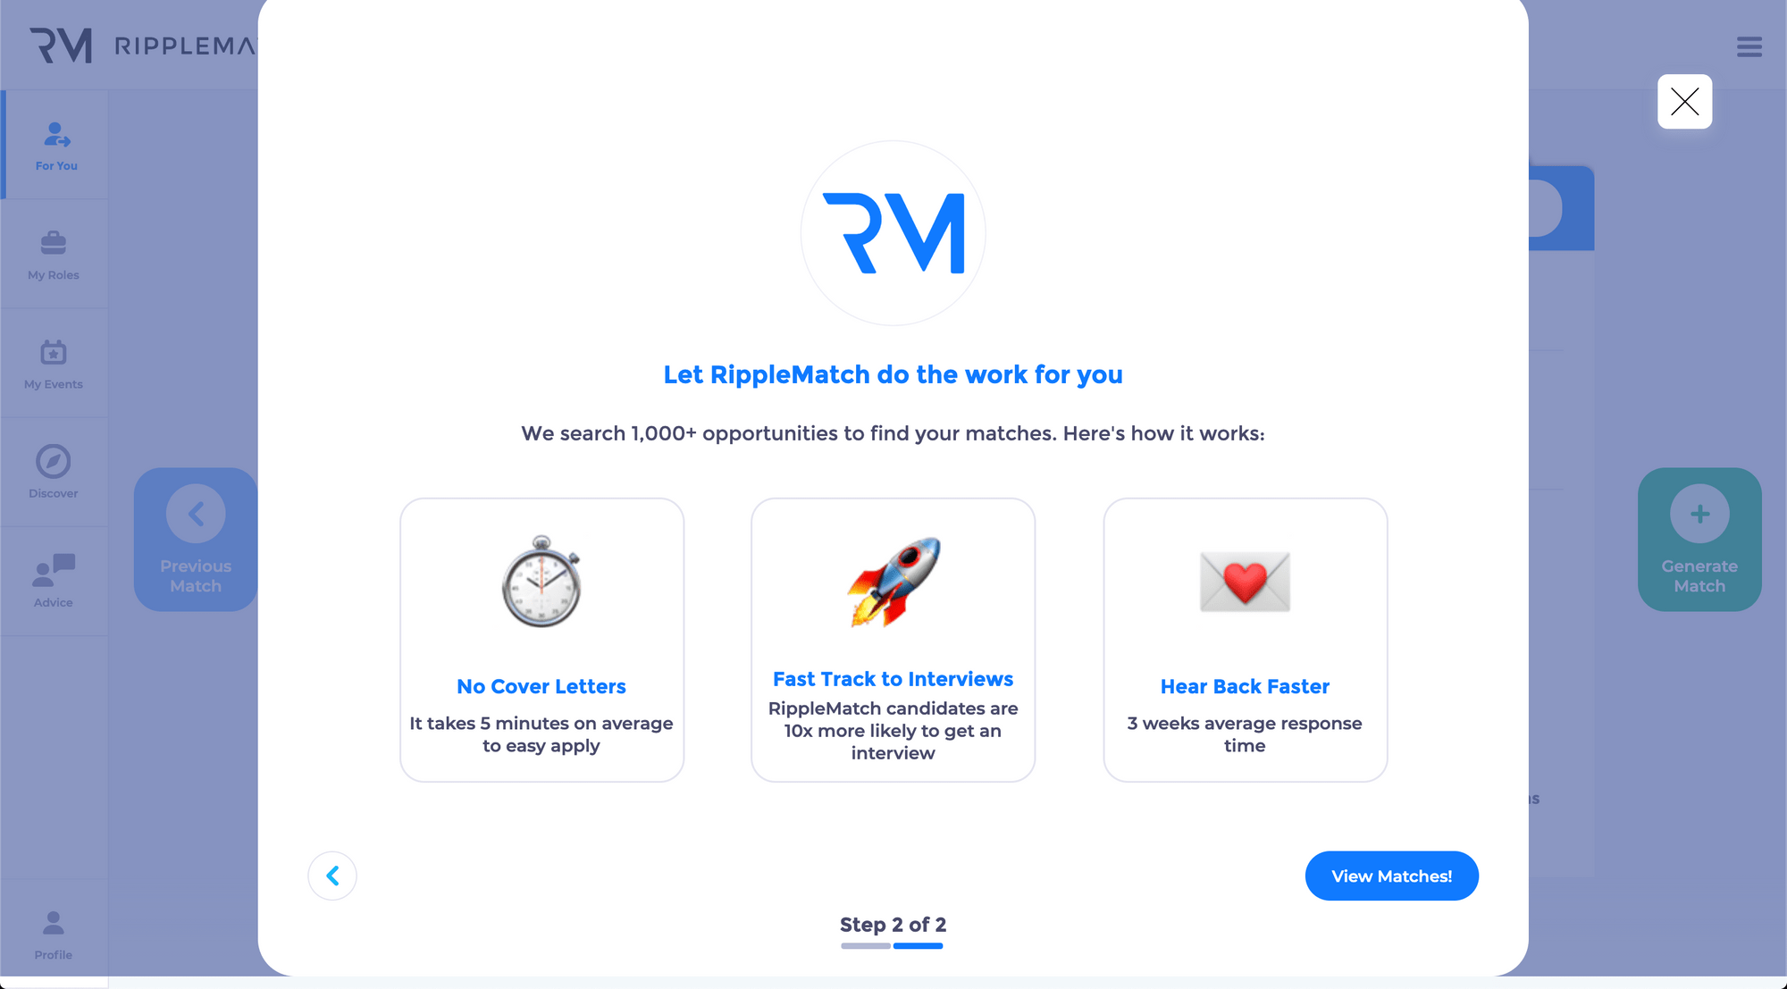Click the RippleMatch RM logo icon
The width and height of the screenshot is (1787, 989).
(x=893, y=232)
